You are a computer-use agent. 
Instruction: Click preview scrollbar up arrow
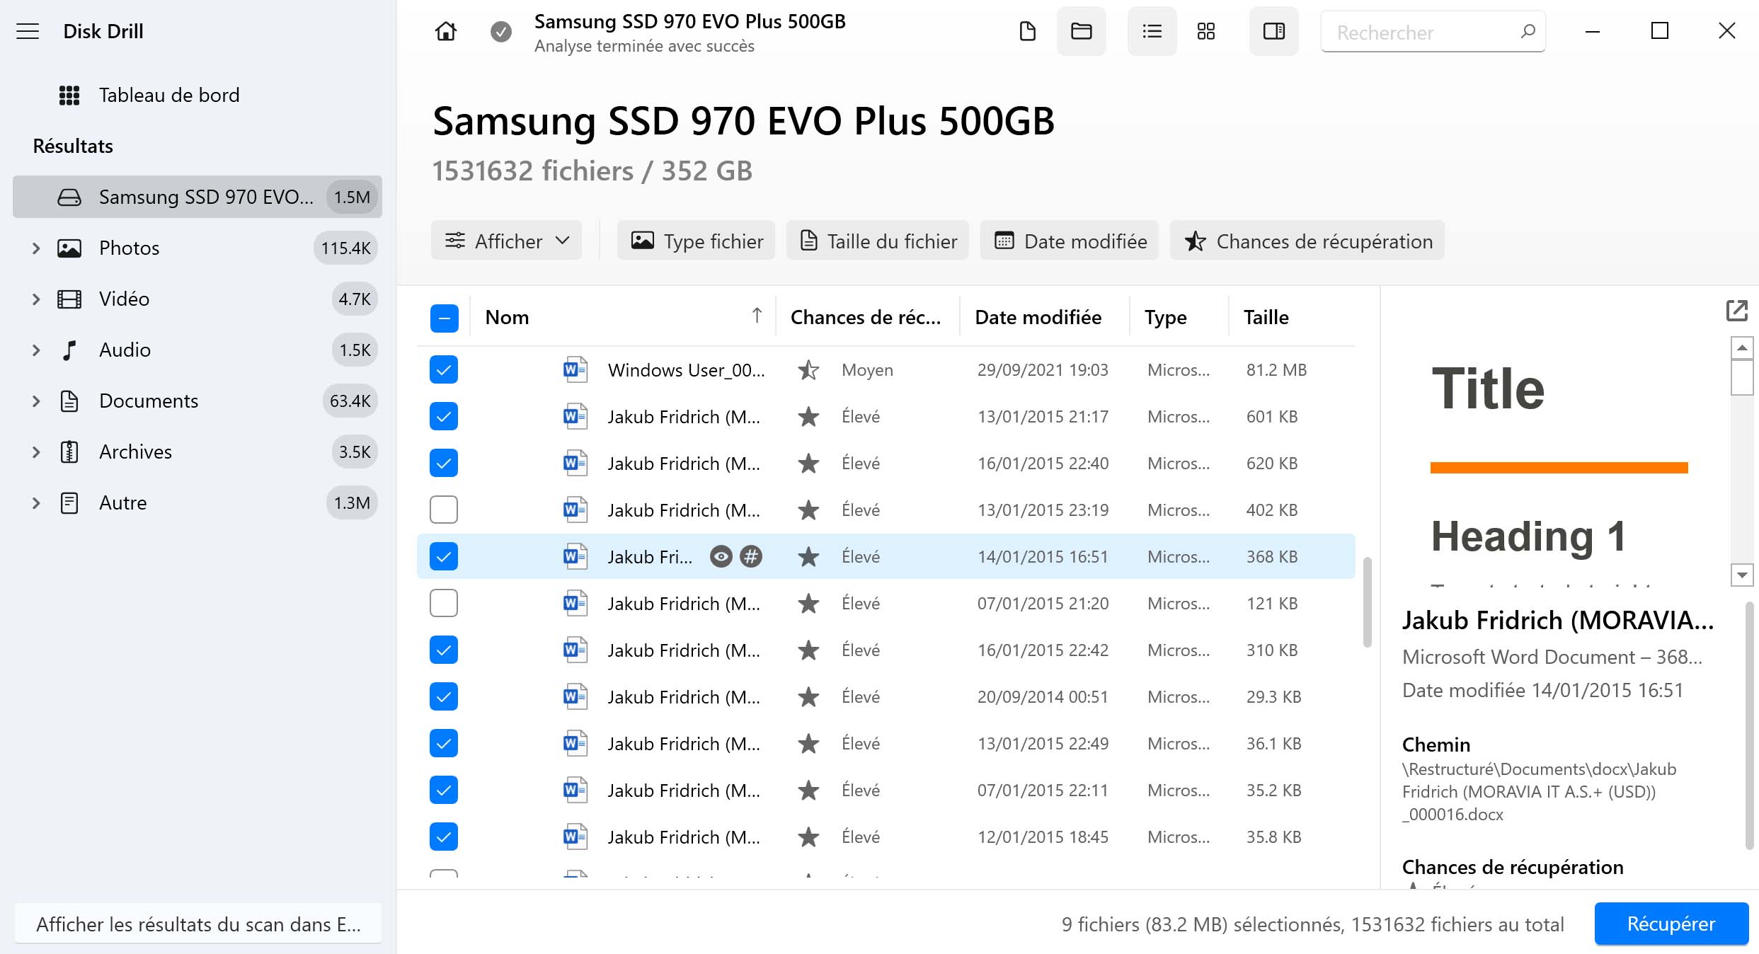(x=1741, y=348)
